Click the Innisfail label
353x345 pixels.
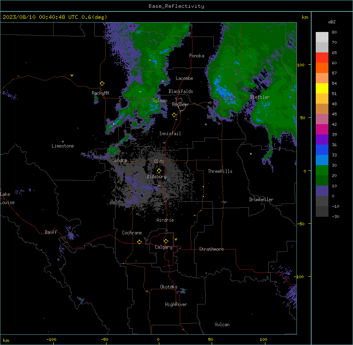[170, 134]
